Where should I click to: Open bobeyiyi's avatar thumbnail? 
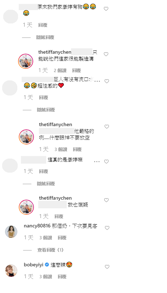(x=11, y=271)
